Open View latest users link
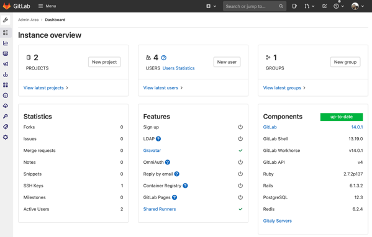 click(x=163, y=87)
